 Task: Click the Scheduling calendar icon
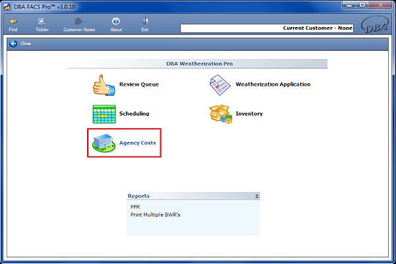click(104, 114)
